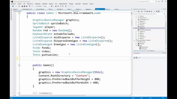Open the ARCHIVO menu
This screenshot has height=99, width=177.
click(x=13, y=4)
